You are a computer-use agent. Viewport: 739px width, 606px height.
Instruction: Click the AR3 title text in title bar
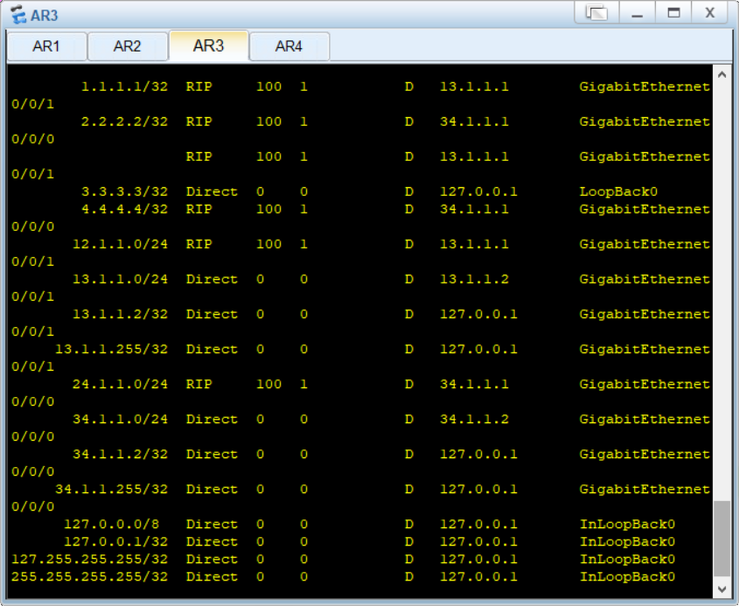click(x=45, y=16)
